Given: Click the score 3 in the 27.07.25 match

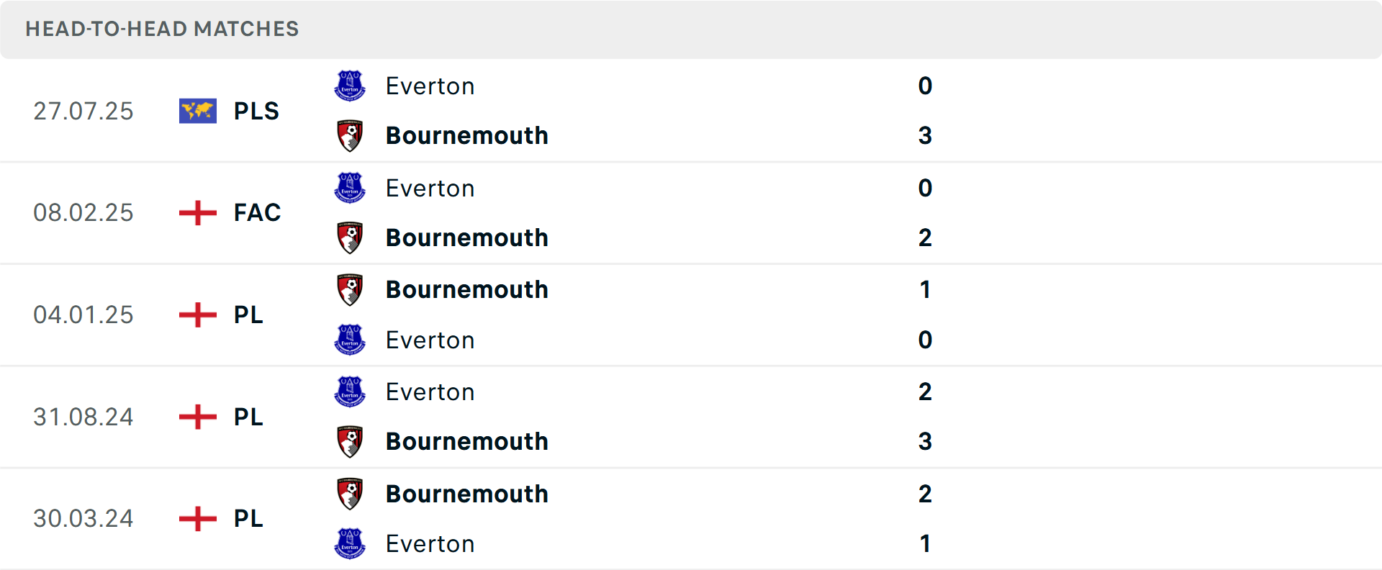Looking at the screenshot, I should point(925,135).
